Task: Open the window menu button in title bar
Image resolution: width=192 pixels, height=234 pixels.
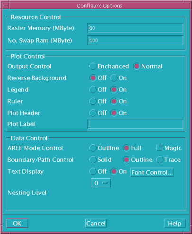Action: click(x=6, y=6)
